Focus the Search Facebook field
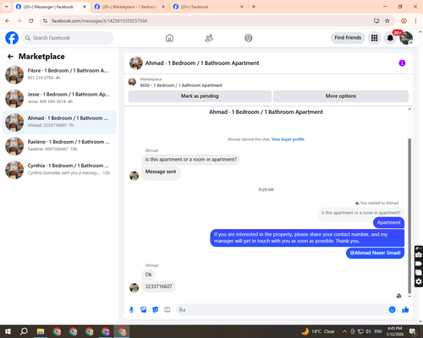The image size is (423, 338). coord(68,38)
